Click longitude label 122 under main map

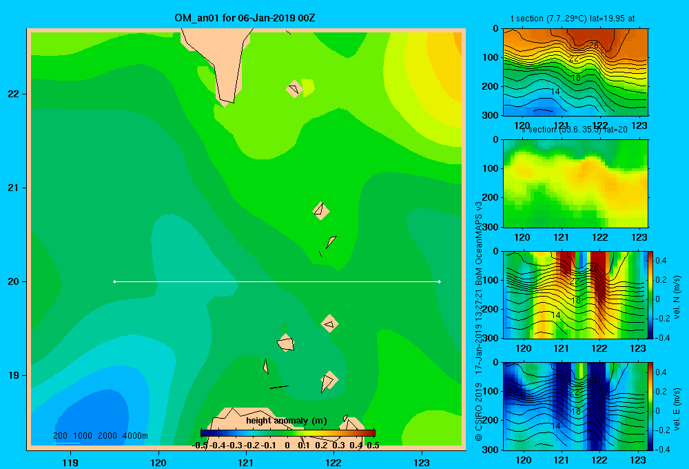tap(333, 463)
